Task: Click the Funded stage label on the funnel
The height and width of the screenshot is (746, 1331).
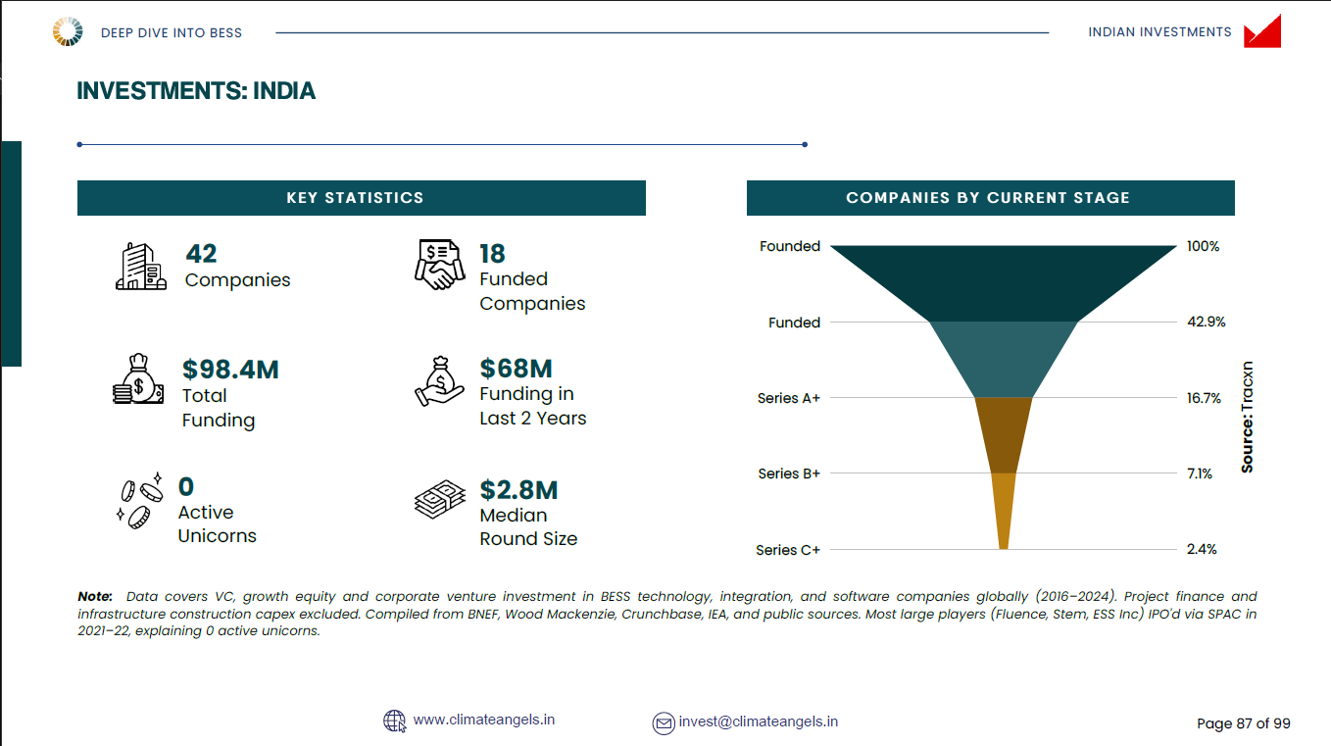Action: click(x=794, y=323)
